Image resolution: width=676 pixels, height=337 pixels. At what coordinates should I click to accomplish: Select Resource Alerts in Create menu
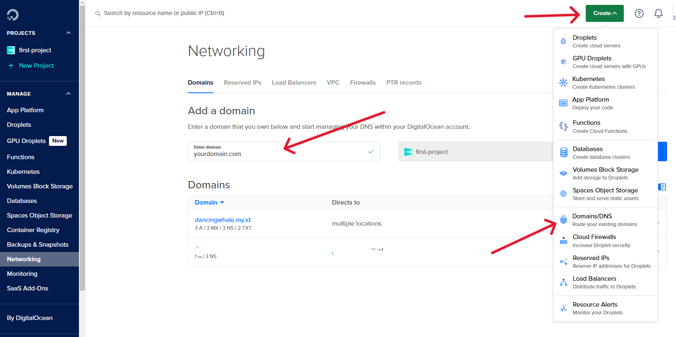tap(606, 308)
